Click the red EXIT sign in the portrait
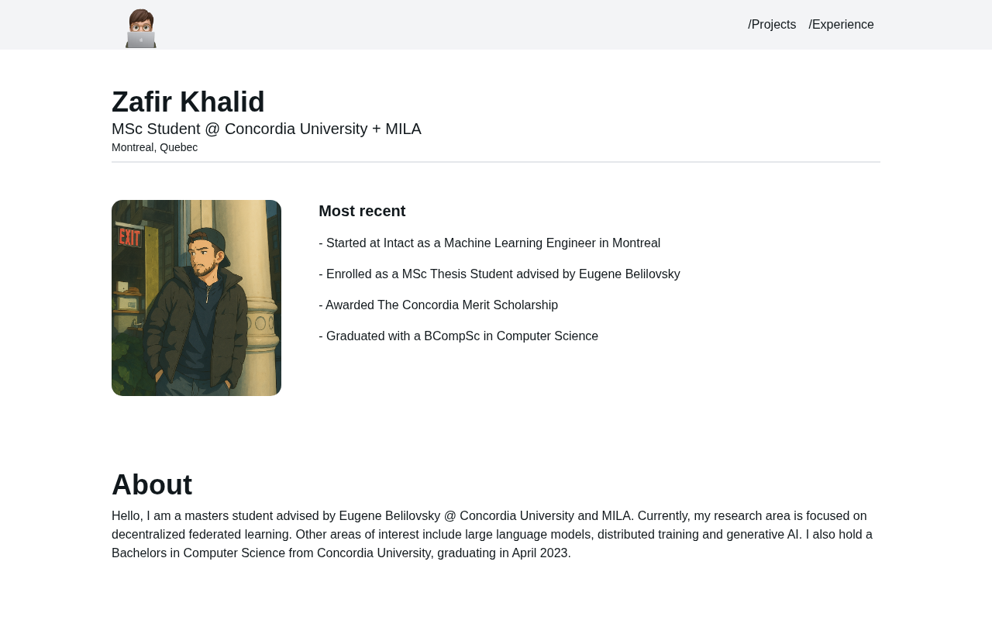This screenshot has width=992, height=620. coord(129,236)
